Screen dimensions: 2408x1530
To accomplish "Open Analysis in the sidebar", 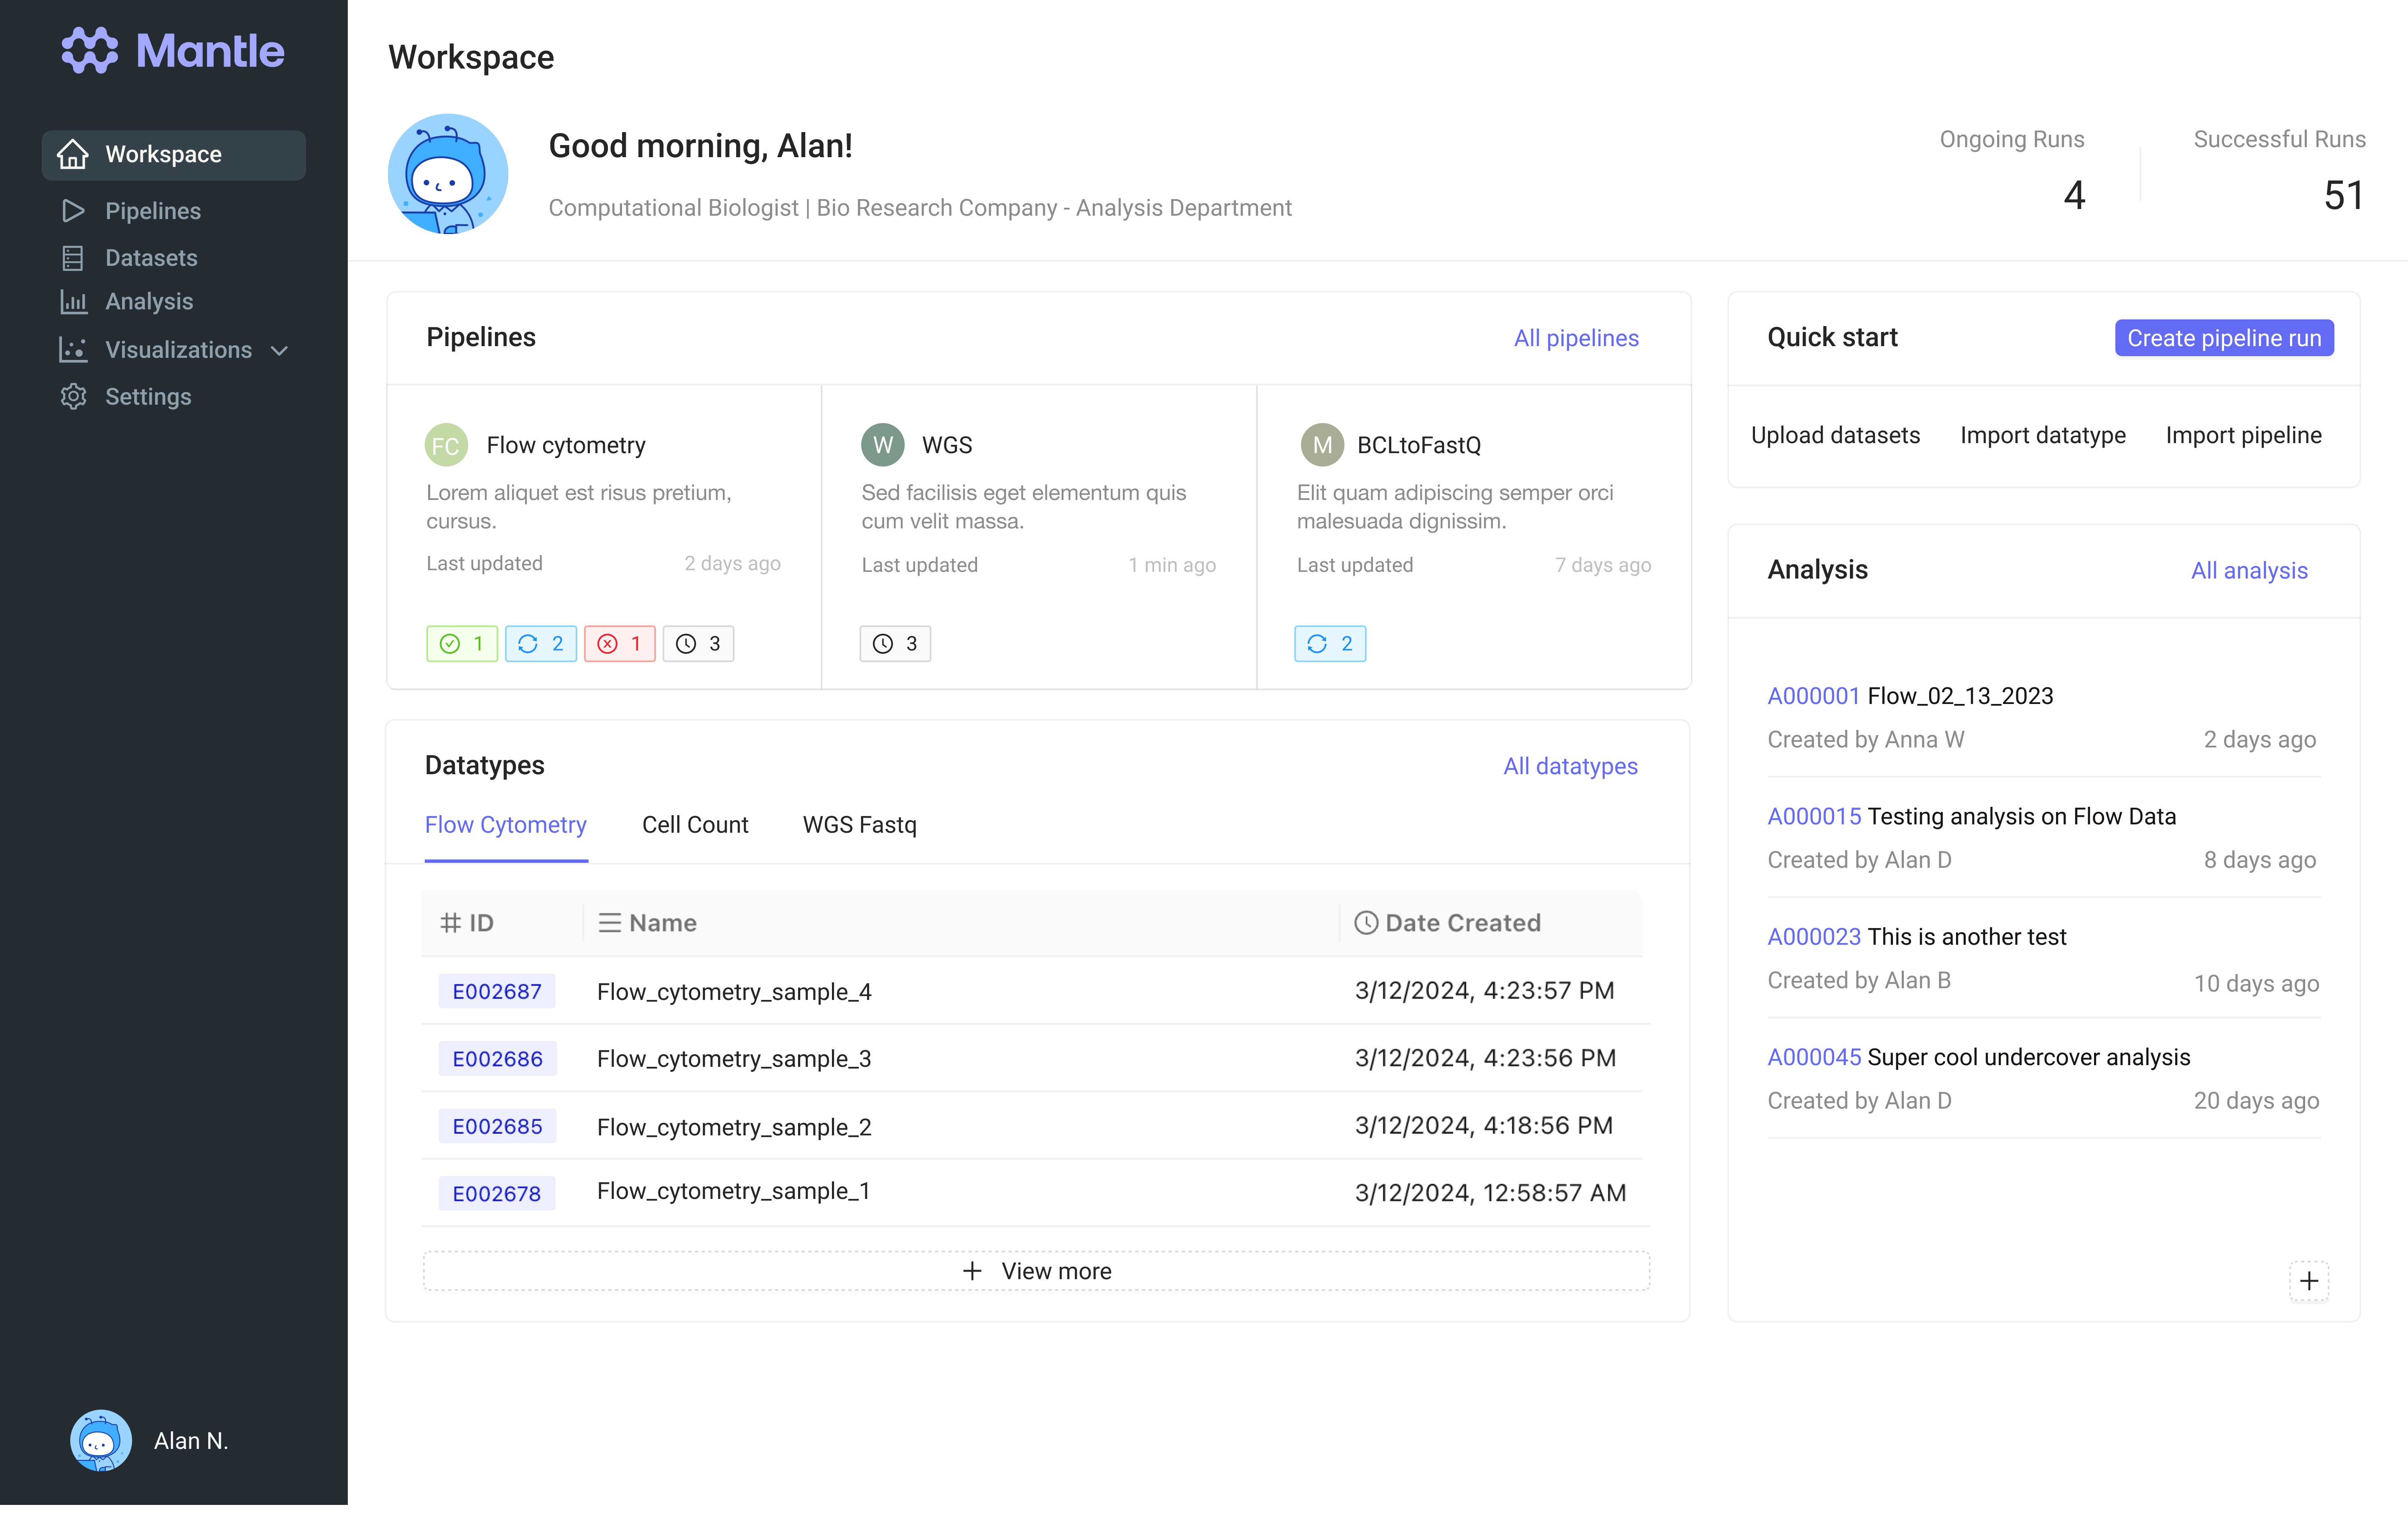I will pyautogui.click(x=149, y=301).
